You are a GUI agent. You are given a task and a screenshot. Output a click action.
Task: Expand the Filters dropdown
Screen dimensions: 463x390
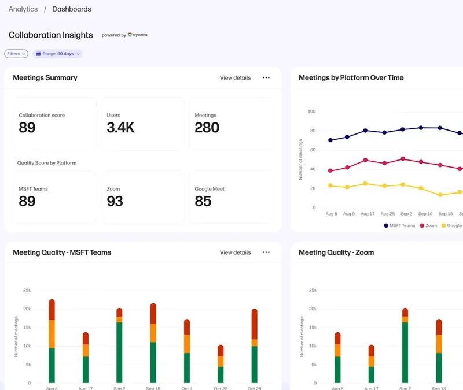tap(16, 54)
